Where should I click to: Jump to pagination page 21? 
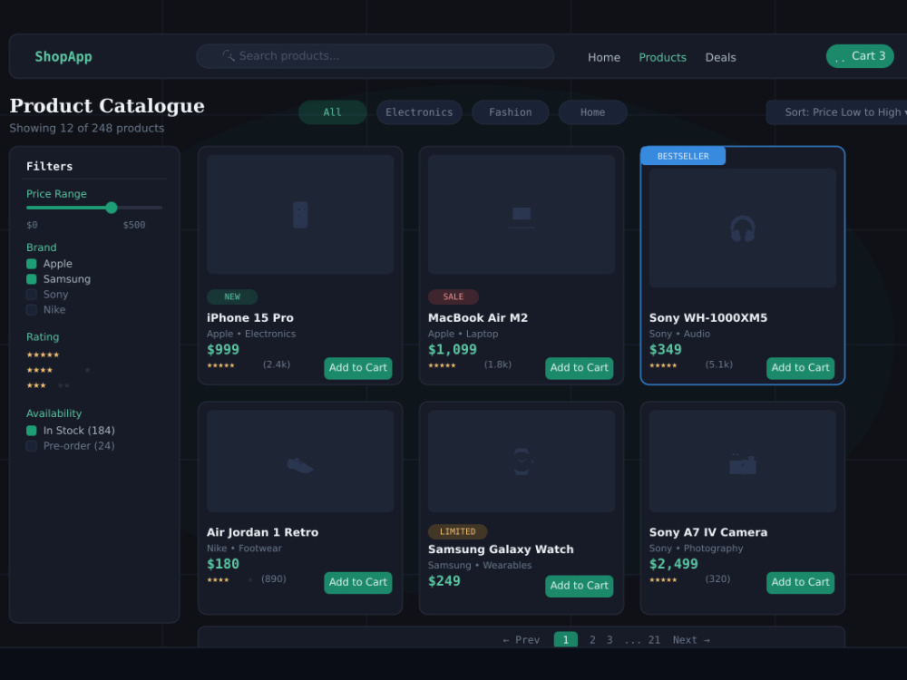[654, 639]
